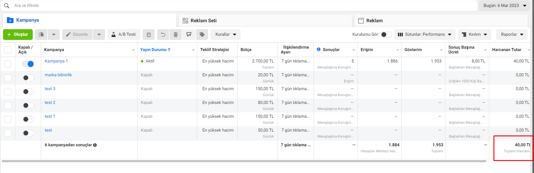534x173 pixels.
Task: Check the 'test' row checkbox
Action: pos(8,133)
